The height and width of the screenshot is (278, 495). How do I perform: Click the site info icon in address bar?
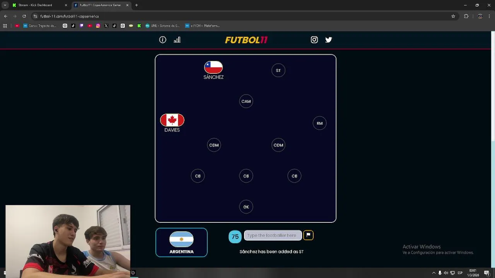[x=35, y=16]
